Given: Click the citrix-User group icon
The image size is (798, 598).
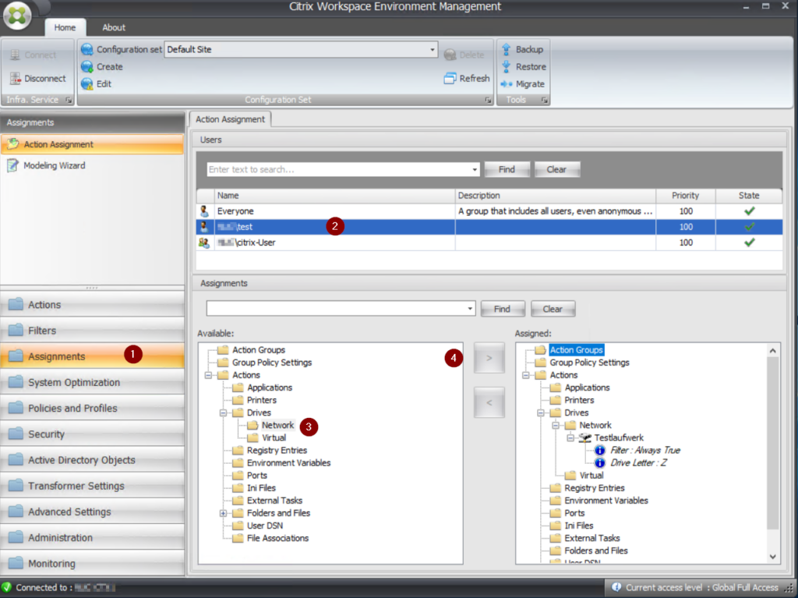Looking at the screenshot, I should [204, 242].
